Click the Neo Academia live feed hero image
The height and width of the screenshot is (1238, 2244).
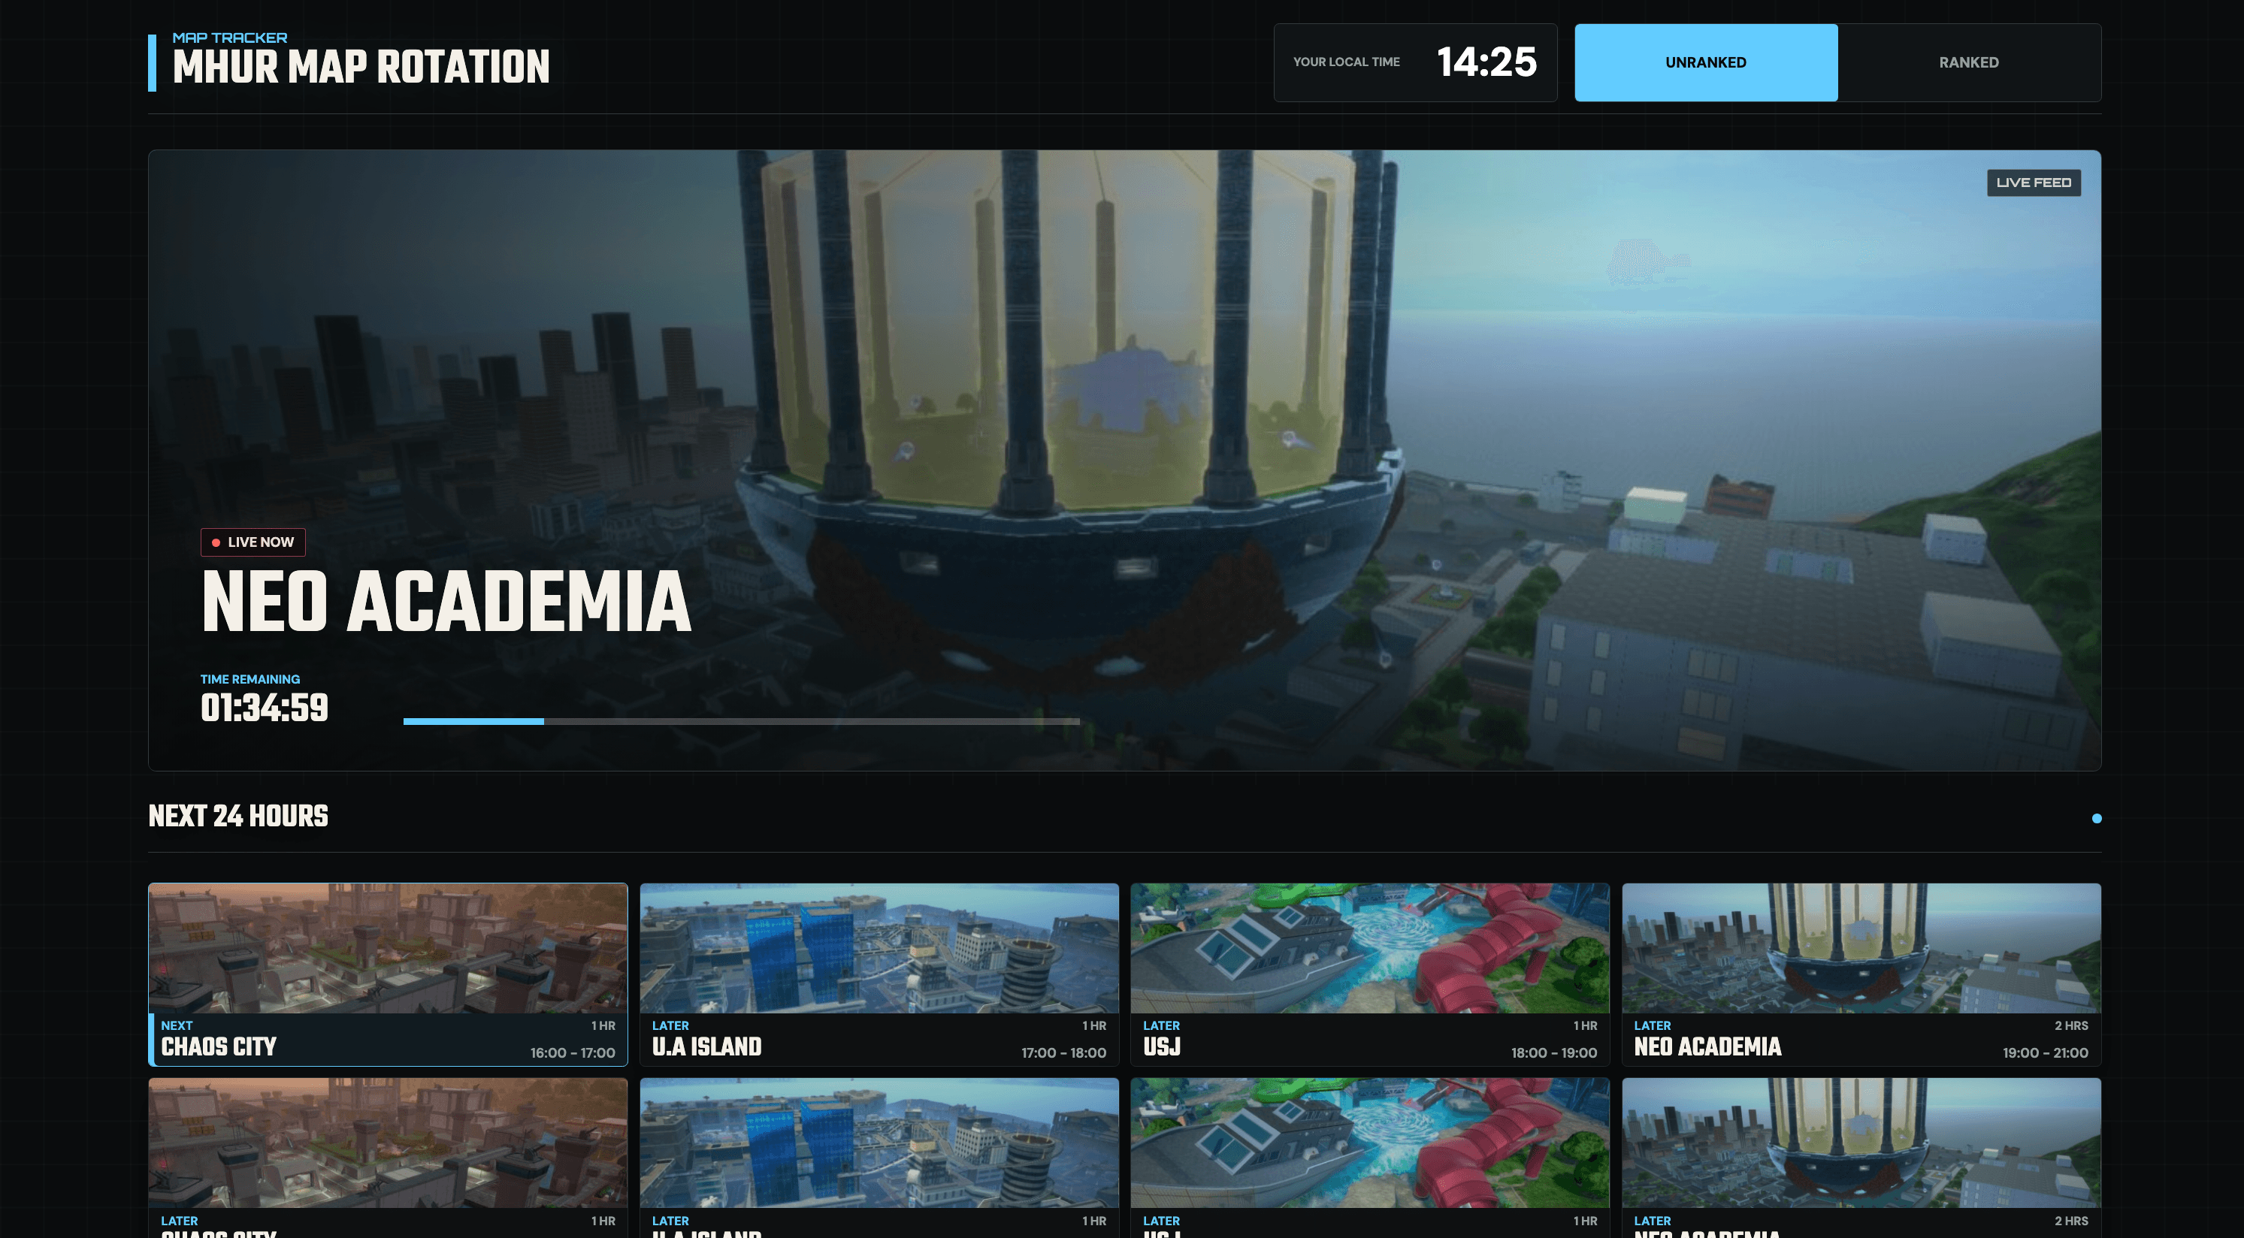pyautogui.click(x=1124, y=460)
